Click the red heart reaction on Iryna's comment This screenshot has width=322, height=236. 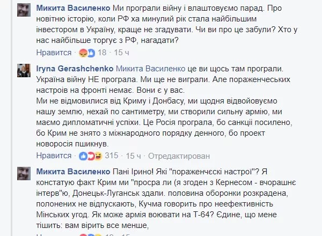90,156
